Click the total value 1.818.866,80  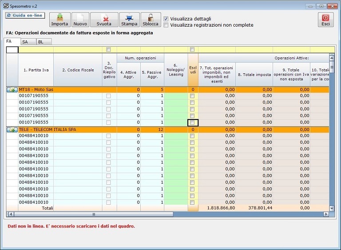pos(221,208)
